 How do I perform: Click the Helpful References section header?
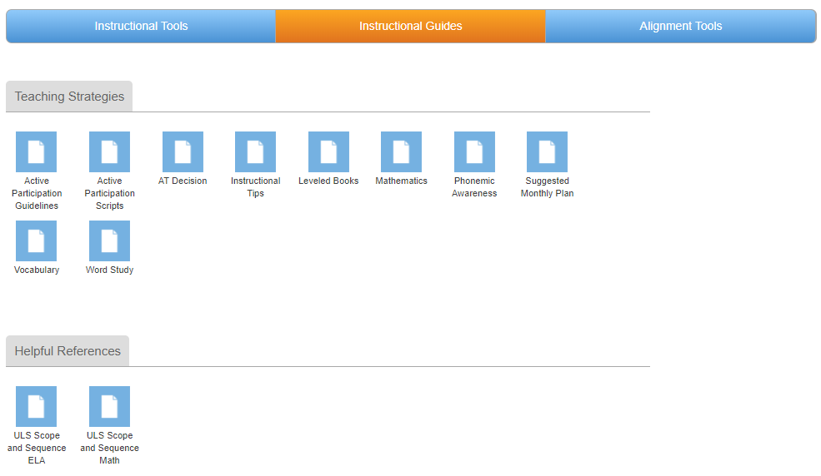pyautogui.click(x=68, y=351)
